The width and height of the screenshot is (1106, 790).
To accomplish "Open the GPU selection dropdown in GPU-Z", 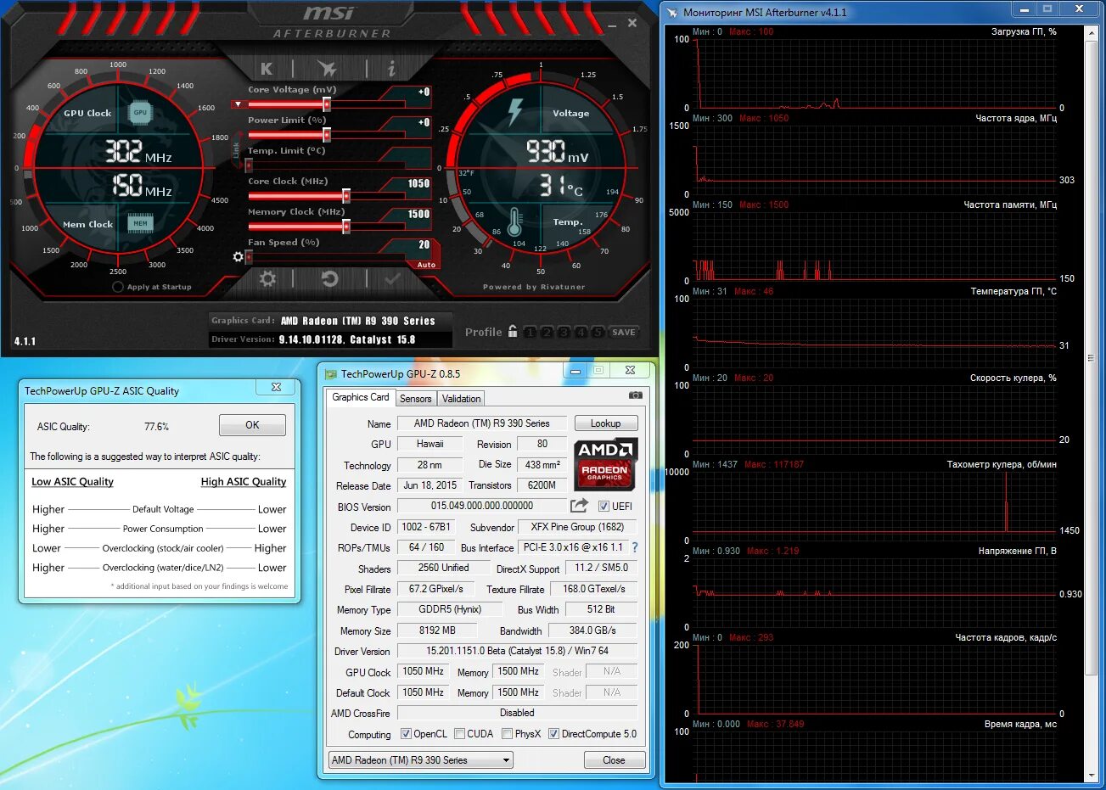I will [x=421, y=760].
